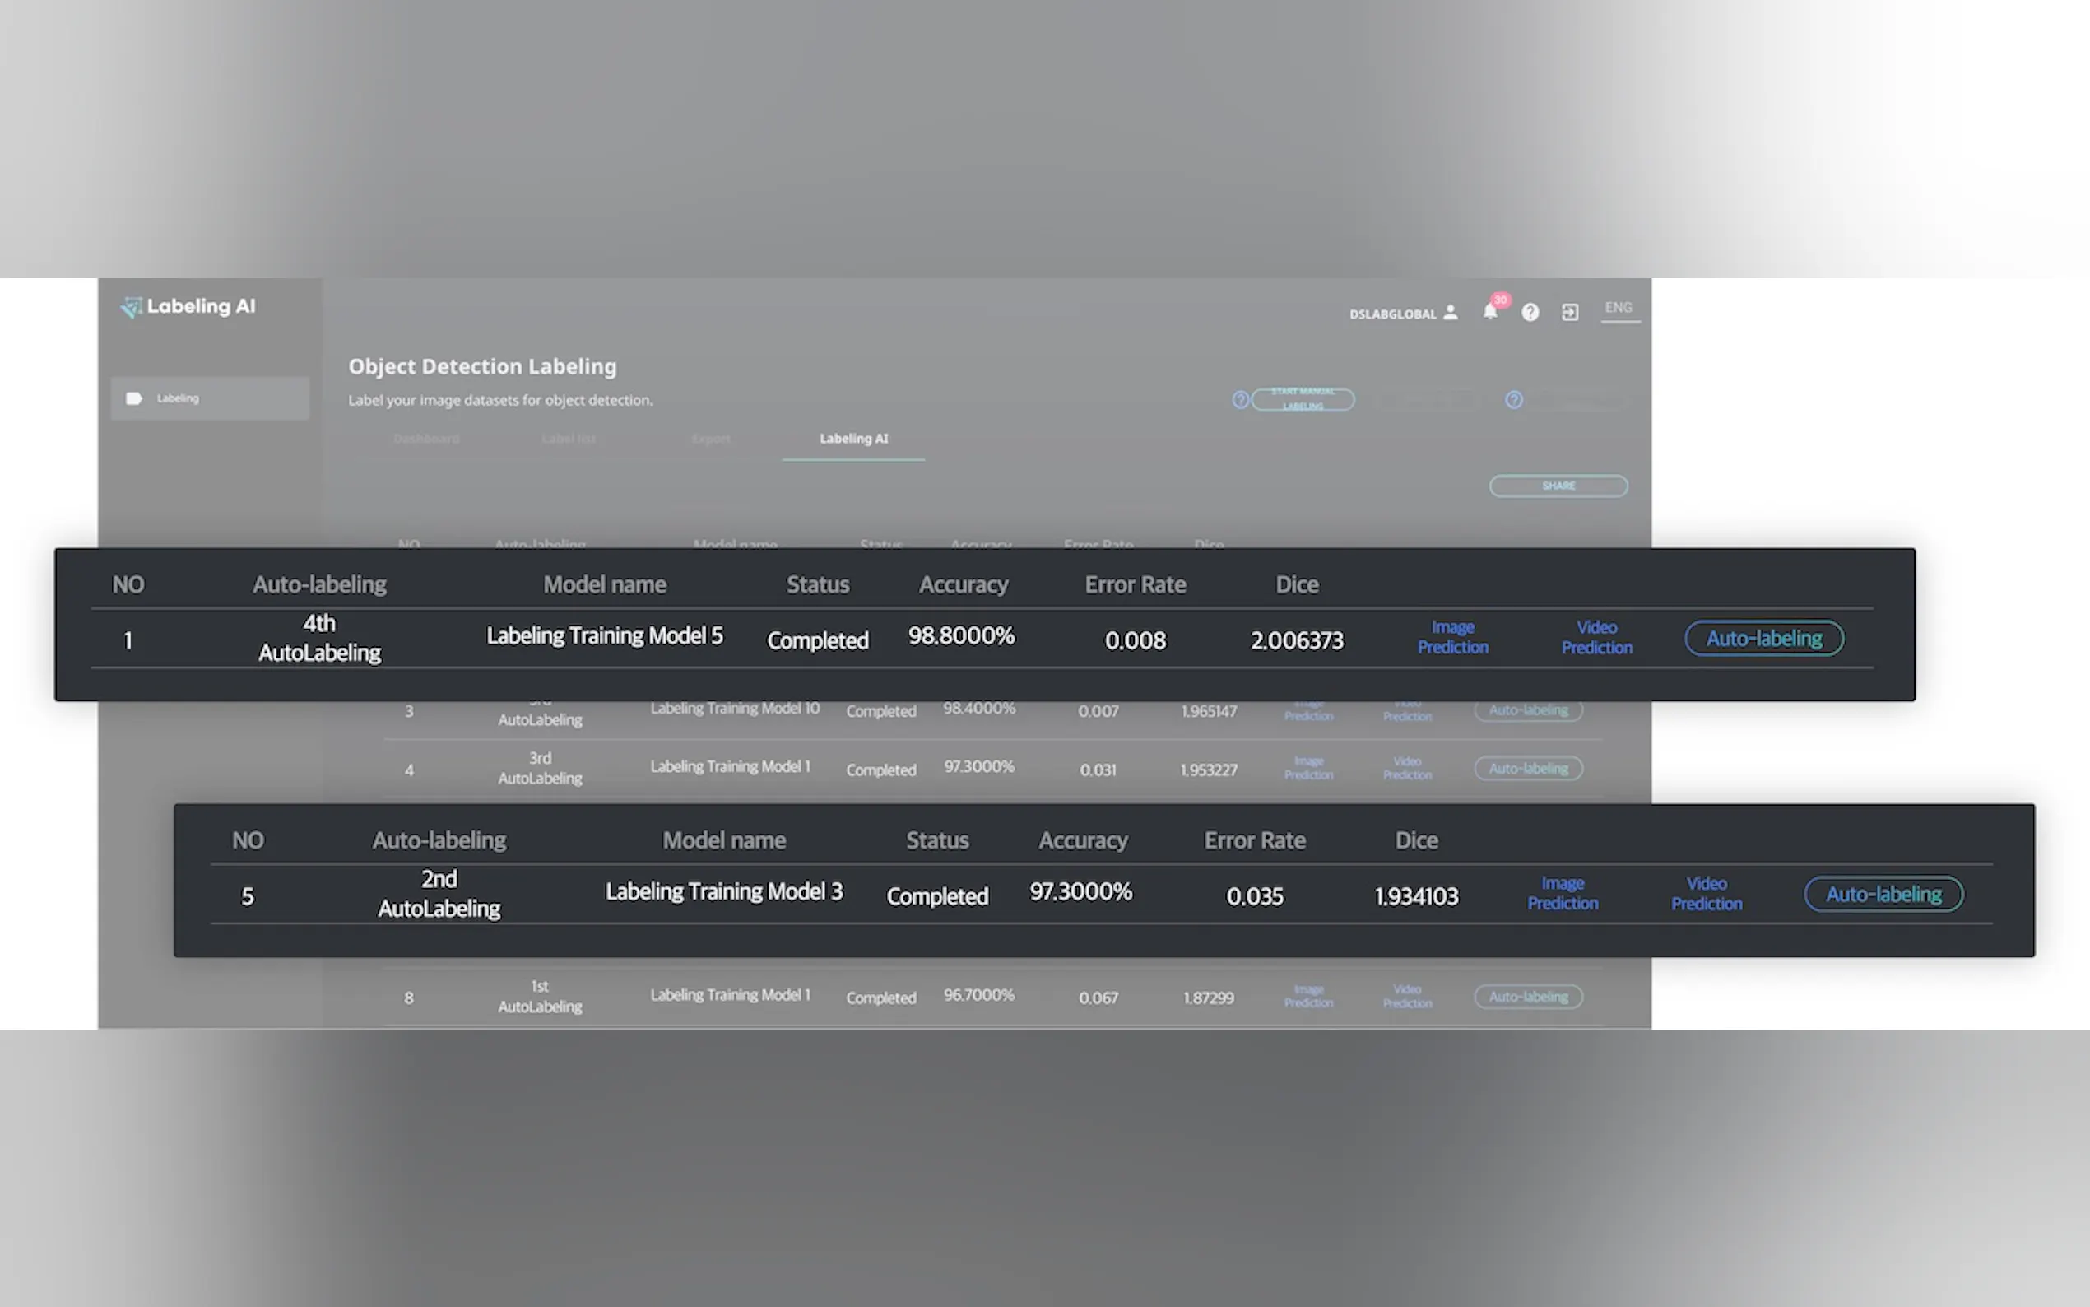Open the Dashboard tab

426,440
